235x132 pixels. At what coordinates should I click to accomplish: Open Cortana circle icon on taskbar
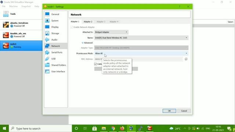[76, 128]
